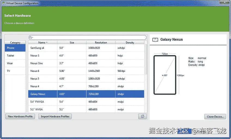Select the Wear category

15,63
